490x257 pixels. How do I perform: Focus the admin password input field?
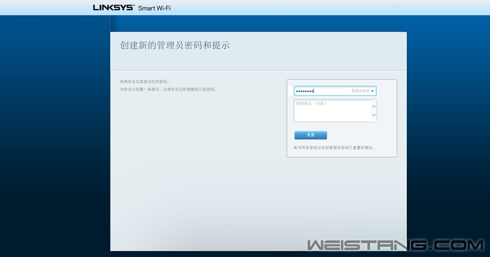331,91
